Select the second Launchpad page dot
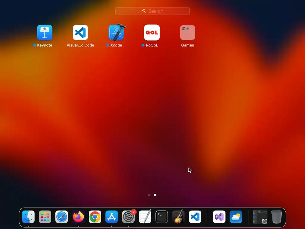Screen dimensions: 305x229 pos(155,195)
